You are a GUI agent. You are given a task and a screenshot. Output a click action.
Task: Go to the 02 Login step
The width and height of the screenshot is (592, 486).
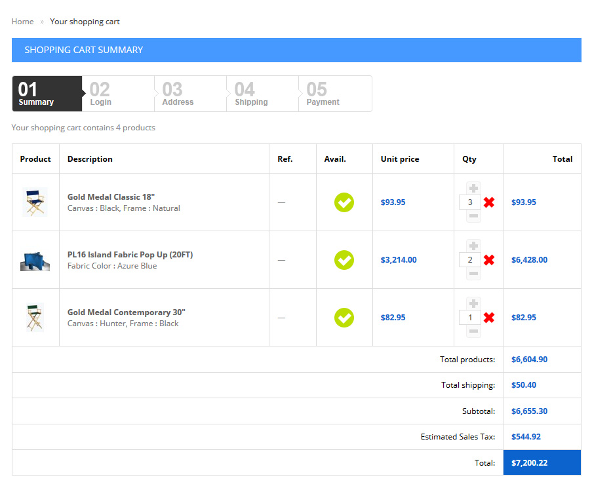point(118,94)
